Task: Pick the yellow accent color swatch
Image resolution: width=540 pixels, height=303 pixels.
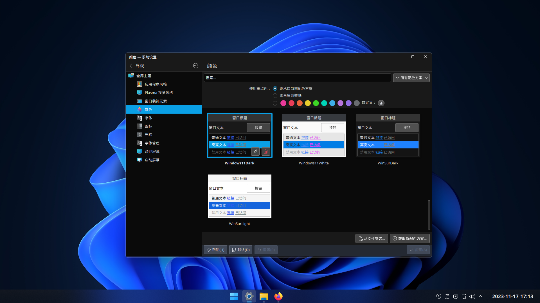Action: point(308,103)
